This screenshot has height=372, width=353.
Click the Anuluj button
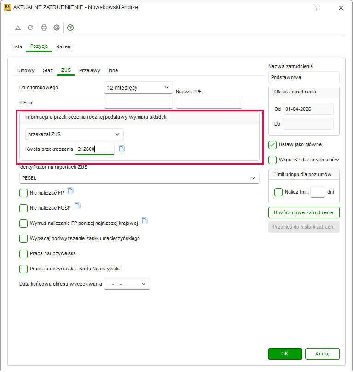point(322,354)
